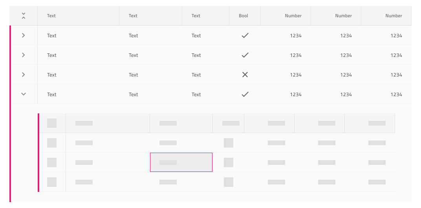
Task: Click the last Number column header
Action: tap(394, 16)
